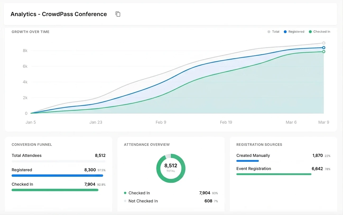Click the gray Total endpoint marker on chart

click(324, 43)
